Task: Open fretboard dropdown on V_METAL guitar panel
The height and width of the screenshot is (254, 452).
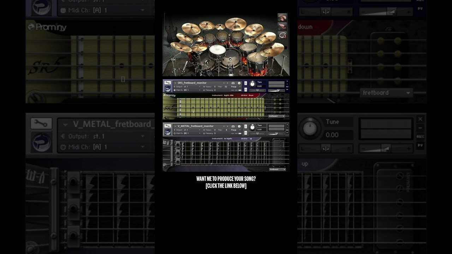Action: tap(278, 169)
